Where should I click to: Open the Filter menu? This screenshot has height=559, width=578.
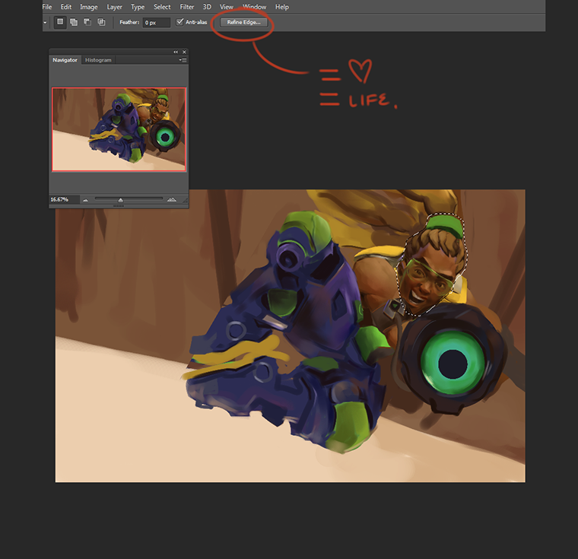[187, 7]
